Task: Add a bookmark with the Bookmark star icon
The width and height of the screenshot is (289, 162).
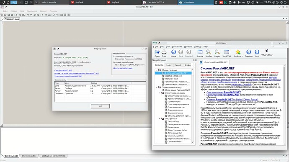Action: pyautogui.click(x=238, y=52)
